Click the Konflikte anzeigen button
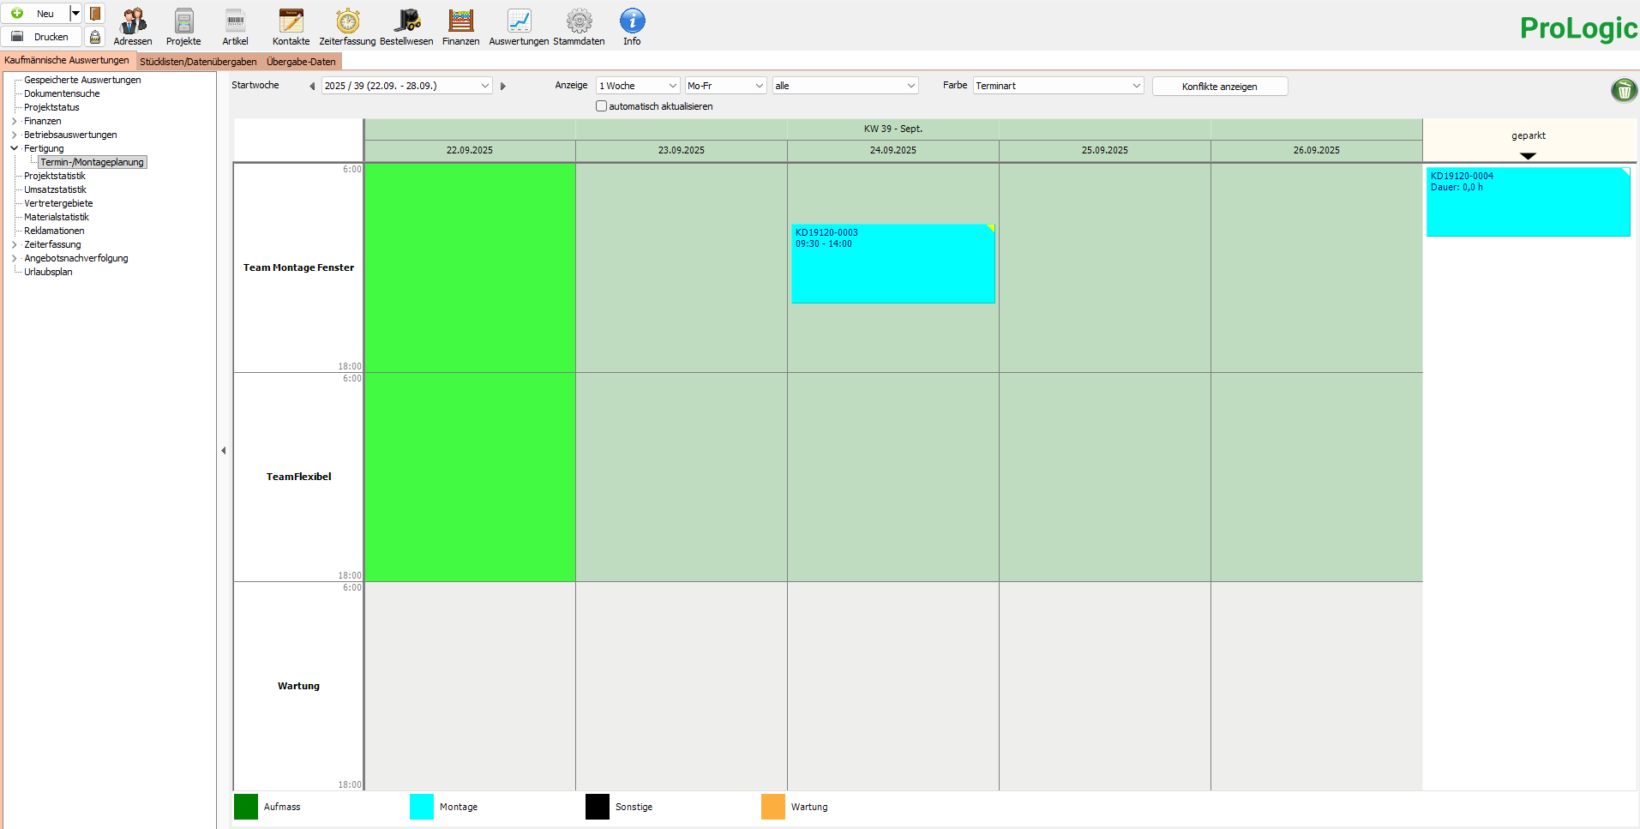Image resolution: width=1640 pixels, height=829 pixels. click(1219, 86)
